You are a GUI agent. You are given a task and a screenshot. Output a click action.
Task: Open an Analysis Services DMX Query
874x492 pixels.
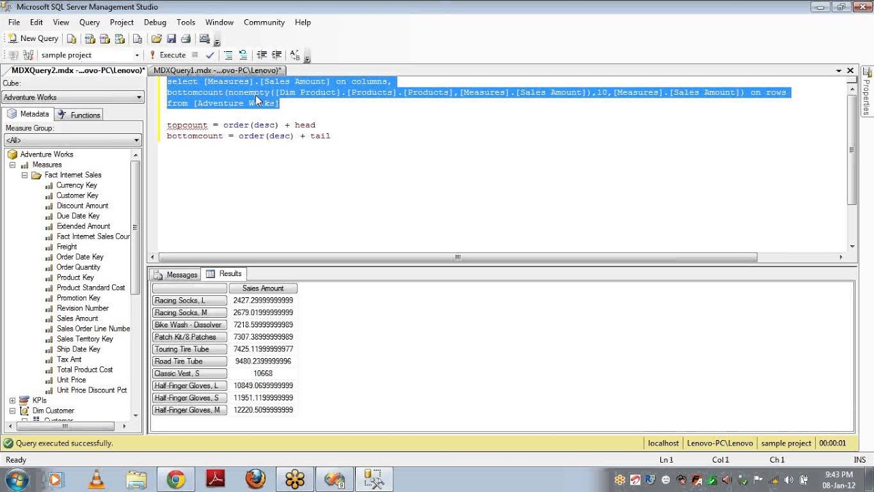click(x=105, y=39)
